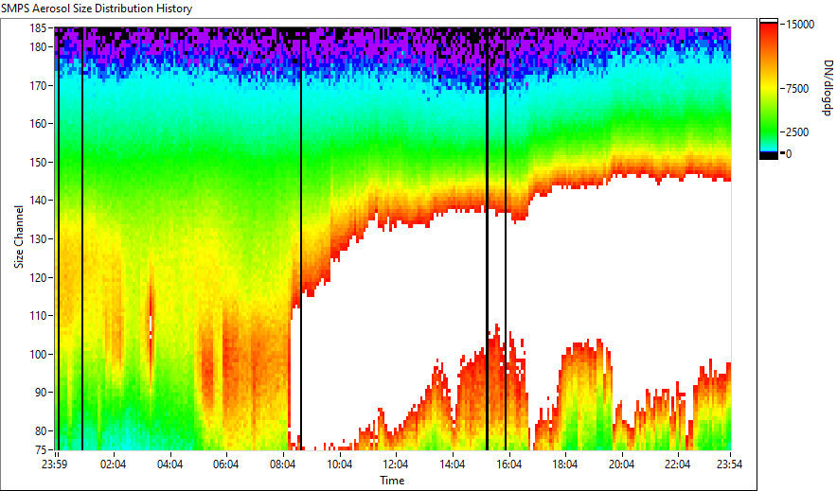Viewport: 837px width, 491px height.
Task: Click the 08:04 time axis label
Action: point(282,465)
